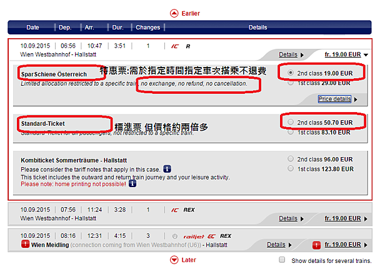Select Standard-Ticket 2nd class 50.70 EUR
This screenshot has height=276, width=375.
(x=291, y=121)
